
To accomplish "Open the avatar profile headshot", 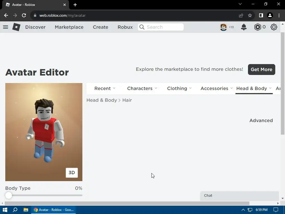I will [223, 27].
